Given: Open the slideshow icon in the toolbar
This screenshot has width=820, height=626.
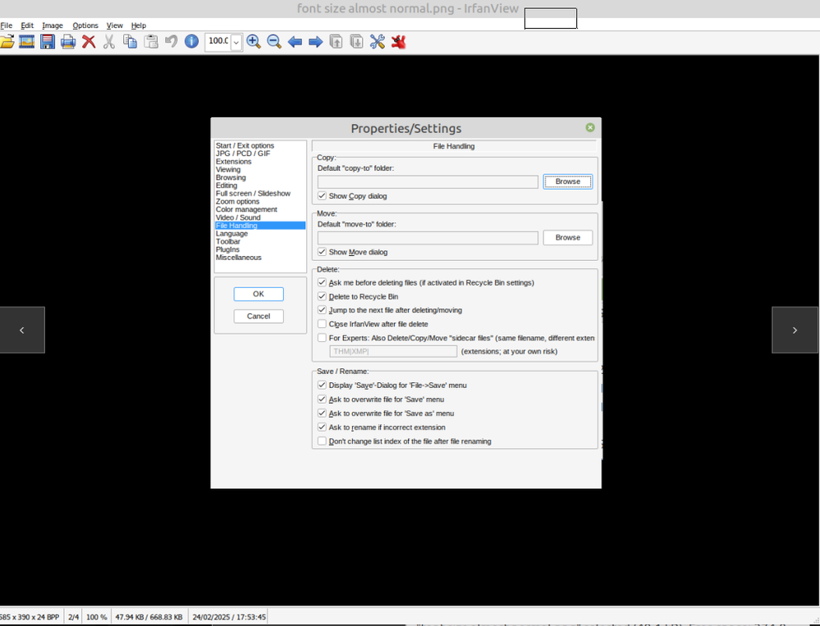Looking at the screenshot, I should 27,41.
